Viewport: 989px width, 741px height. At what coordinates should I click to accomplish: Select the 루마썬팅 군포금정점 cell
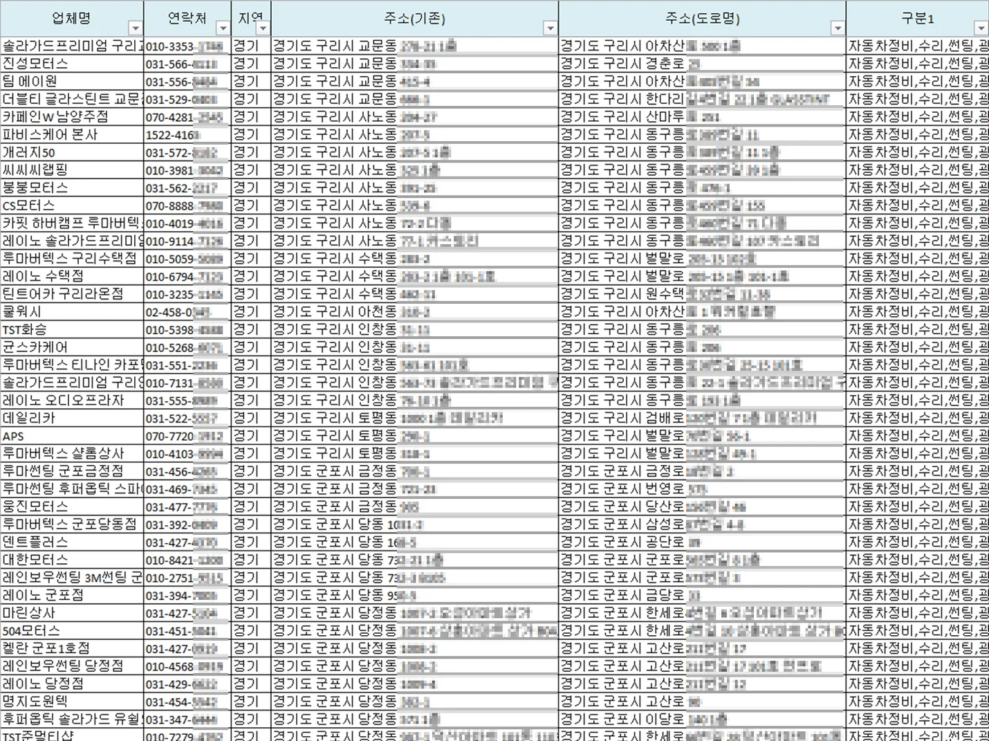72,471
